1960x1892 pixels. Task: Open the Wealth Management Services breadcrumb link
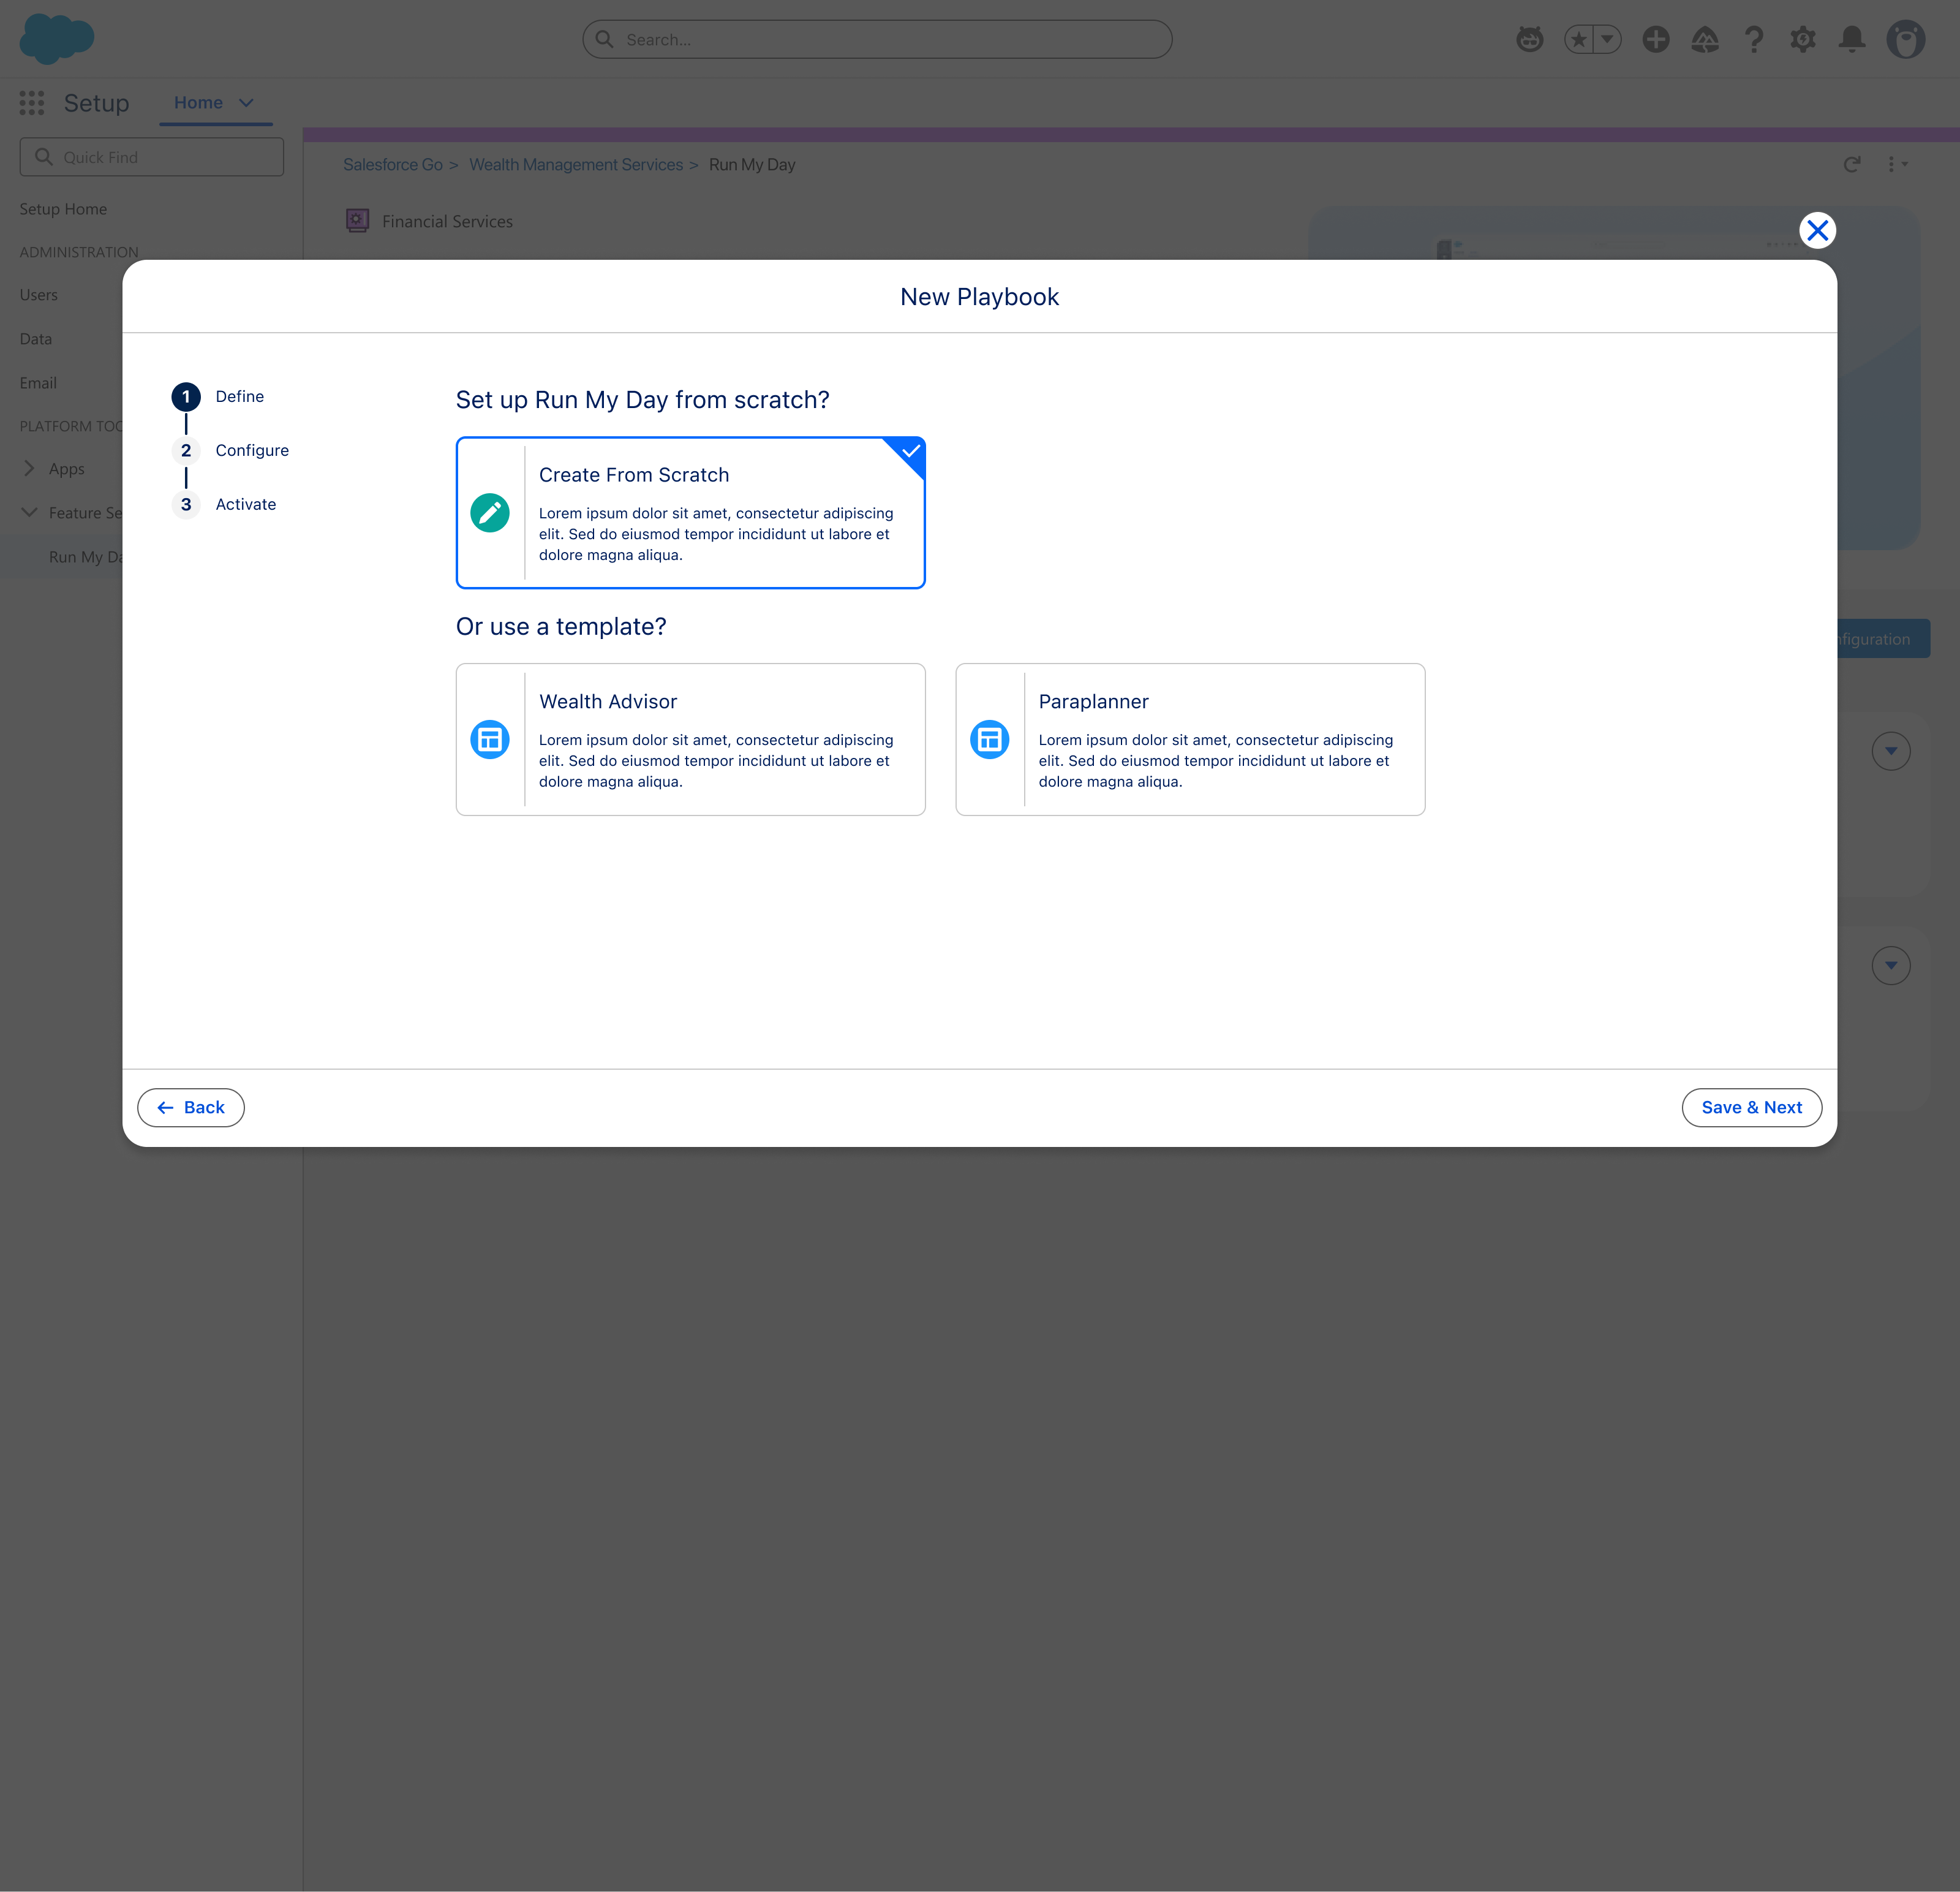[x=576, y=165]
